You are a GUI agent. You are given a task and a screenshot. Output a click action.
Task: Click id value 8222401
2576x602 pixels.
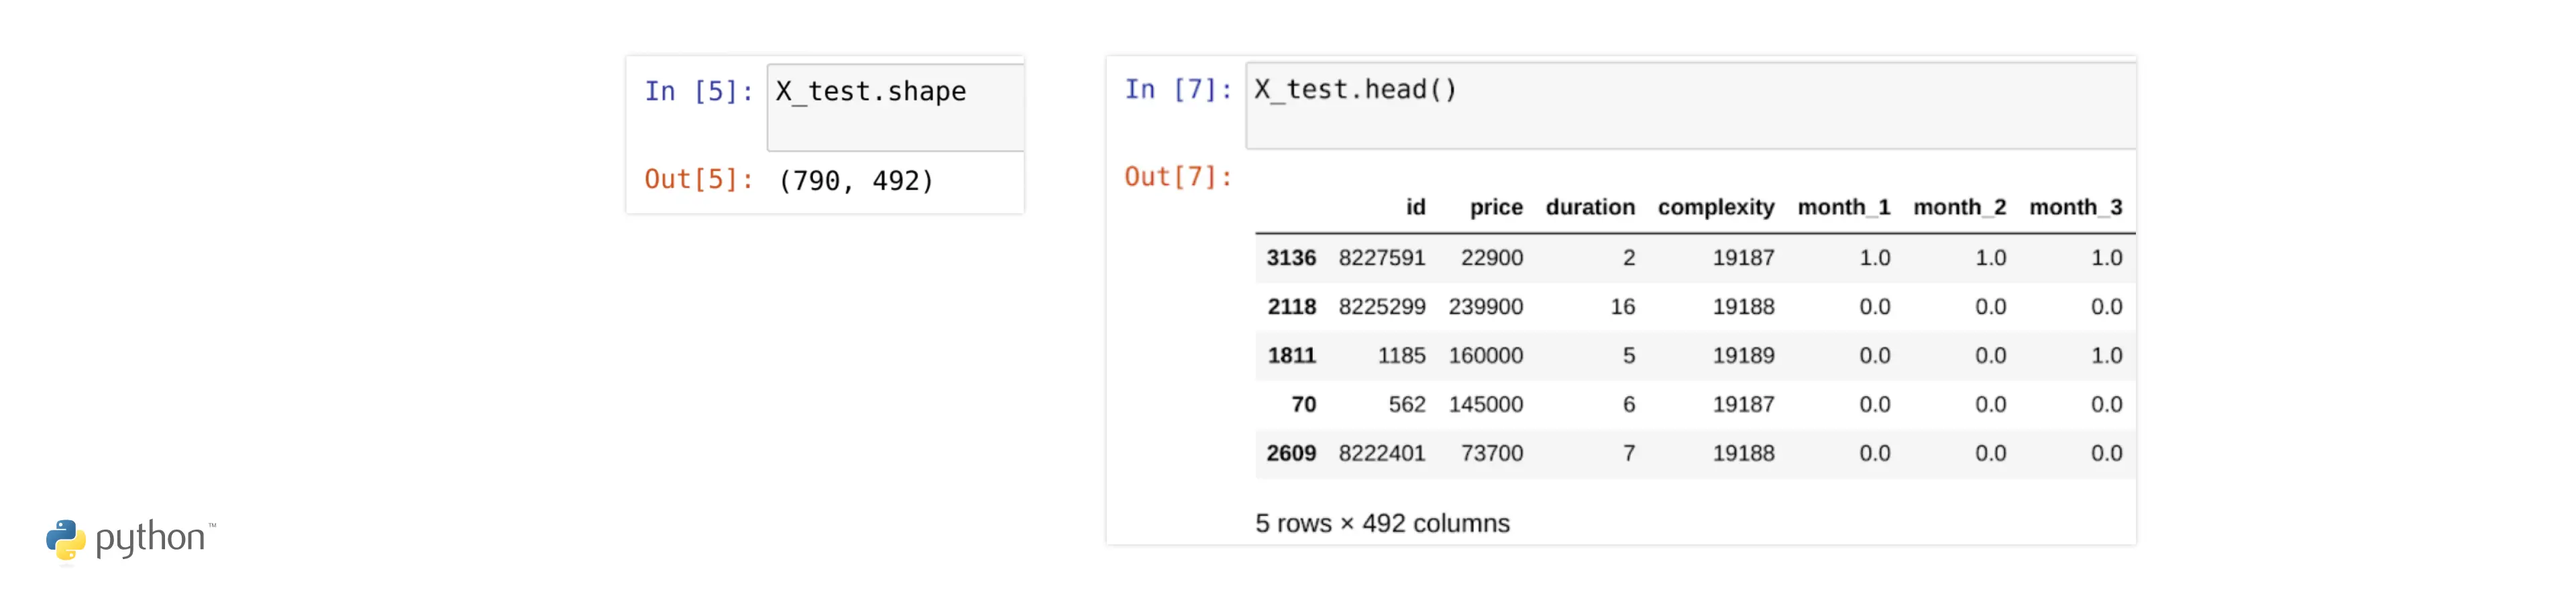[1382, 454]
